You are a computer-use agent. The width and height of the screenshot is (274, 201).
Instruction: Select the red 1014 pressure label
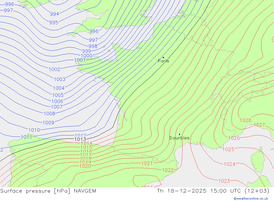pyautogui.click(x=87, y=143)
